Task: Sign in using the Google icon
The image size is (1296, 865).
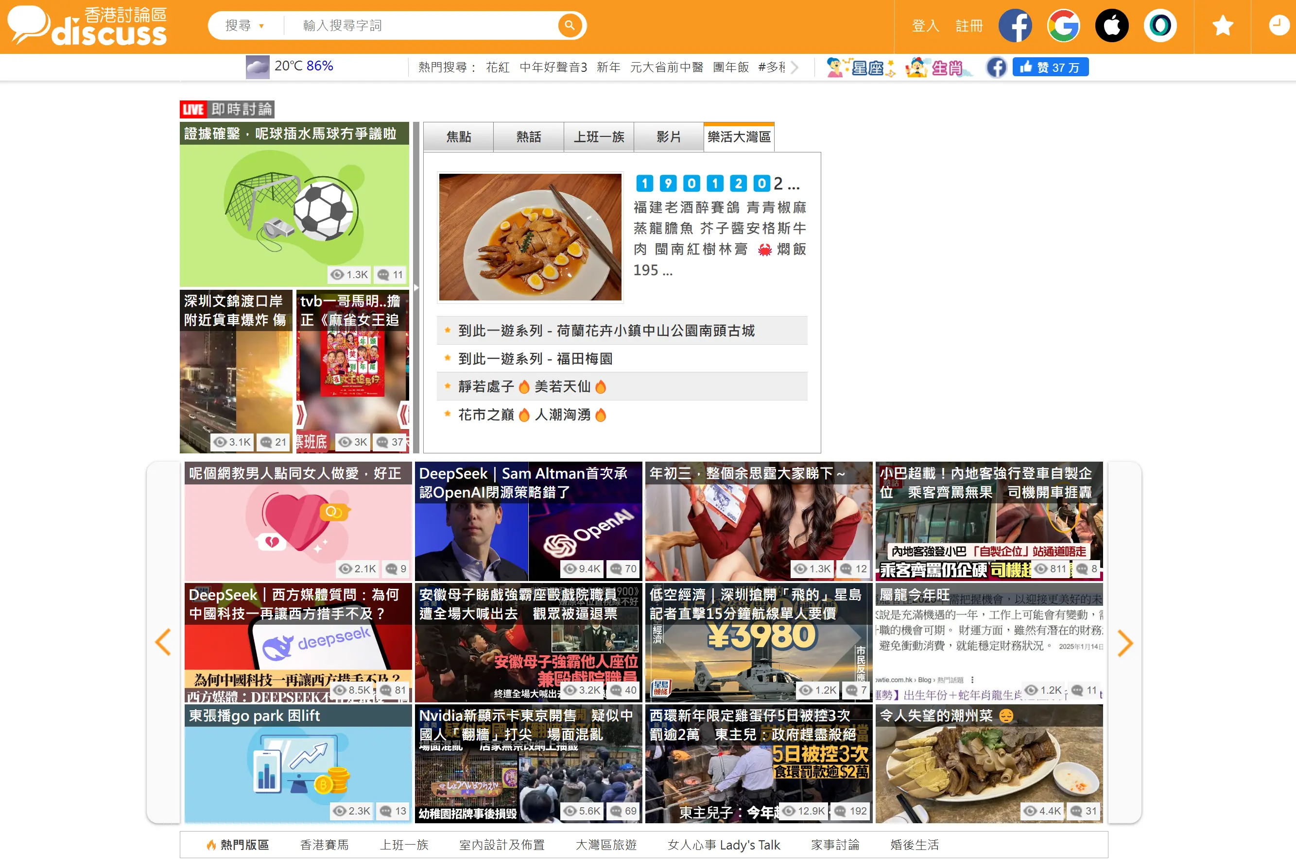Action: click(1063, 25)
